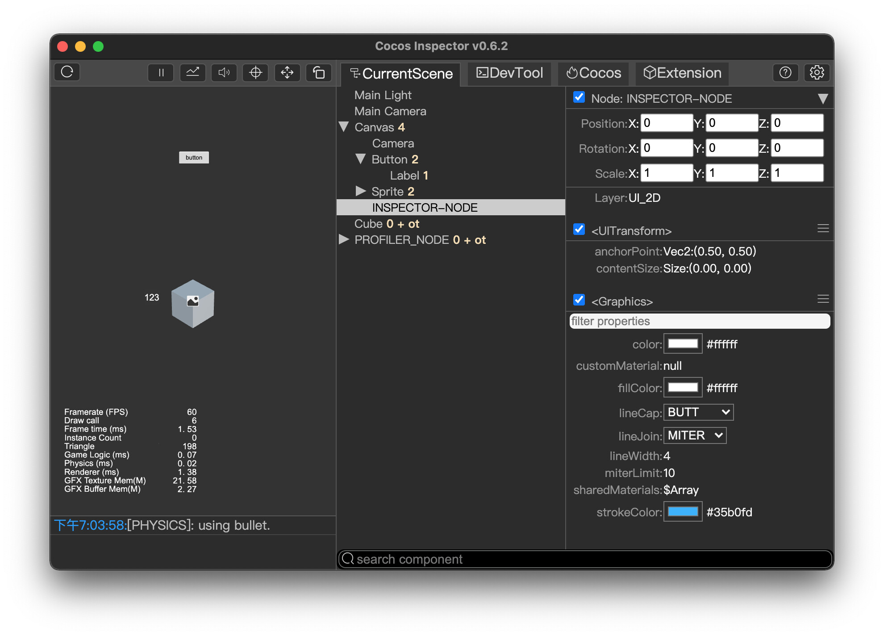The width and height of the screenshot is (884, 636).
Task: Click the strokeColor blue swatch
Action: point(683,512)
